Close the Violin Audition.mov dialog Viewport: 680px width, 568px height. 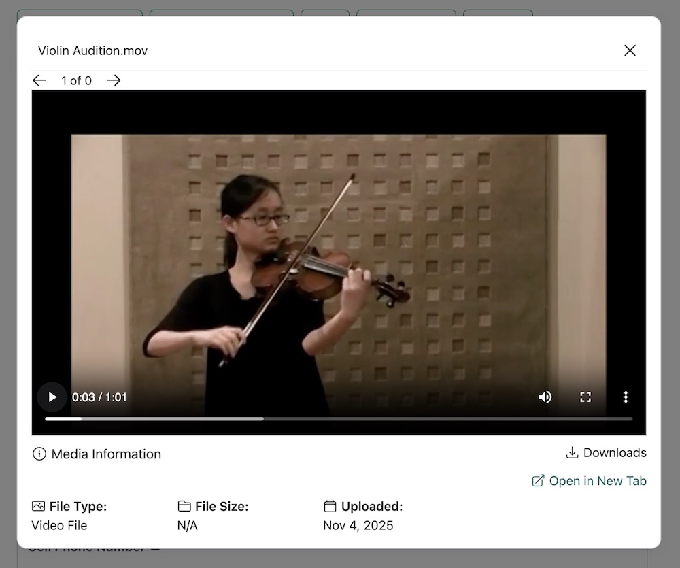pos(630,50)
